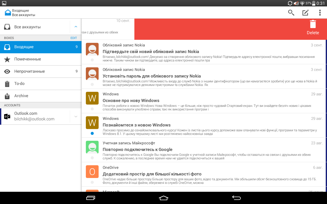This screenshot has height=204, width=327.
Task: Open email Повторно подключитесь к Google
Action: [204, 150]
